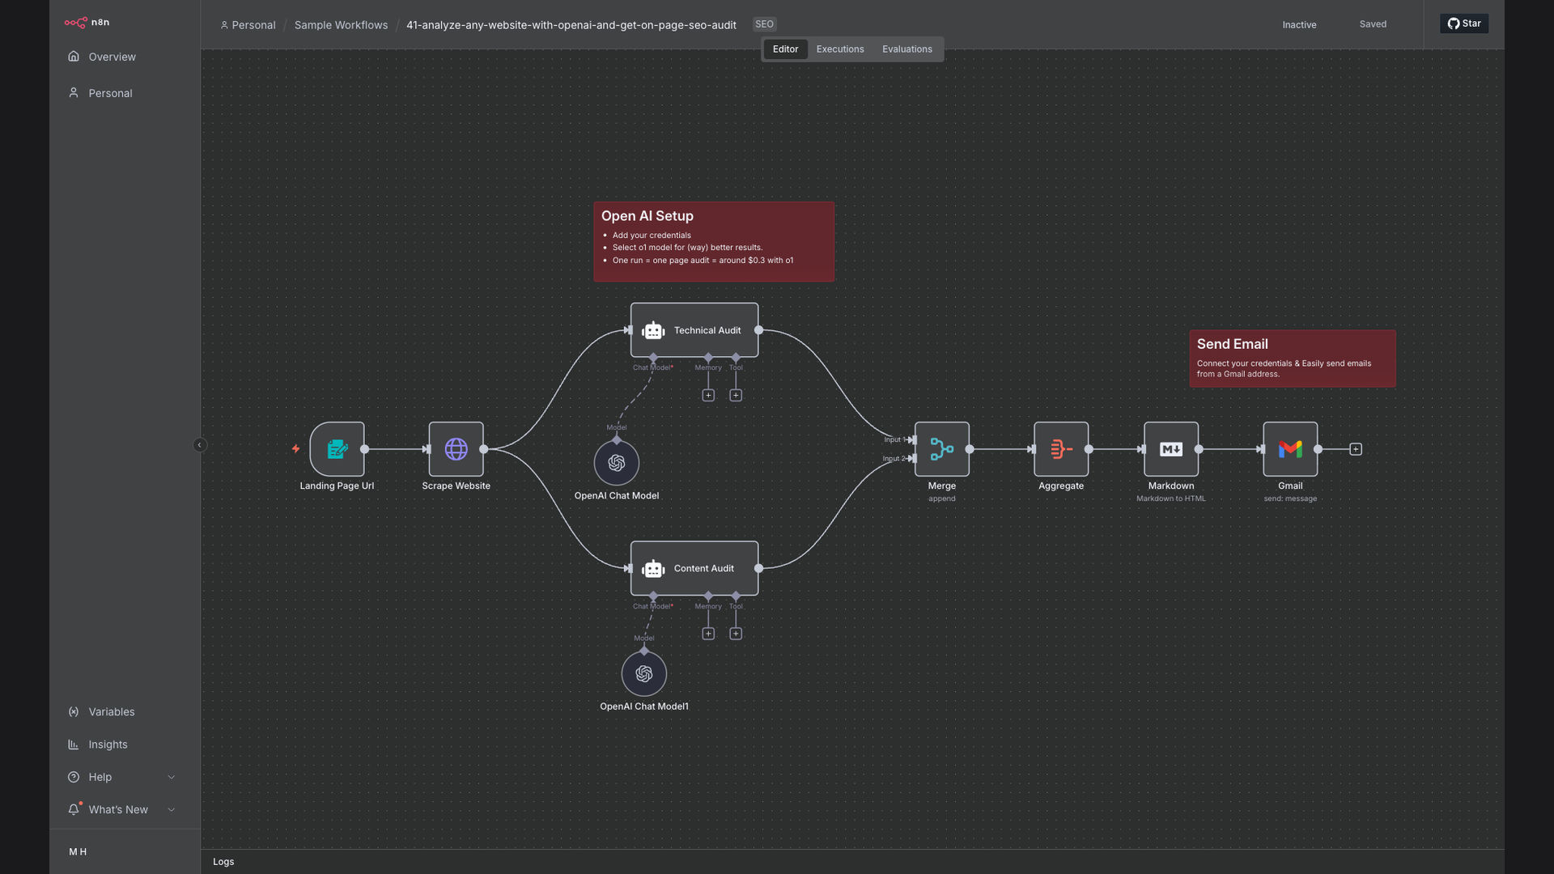Open the Logs panel
The height and width of the screenshot is (874, 1554).
223,862
